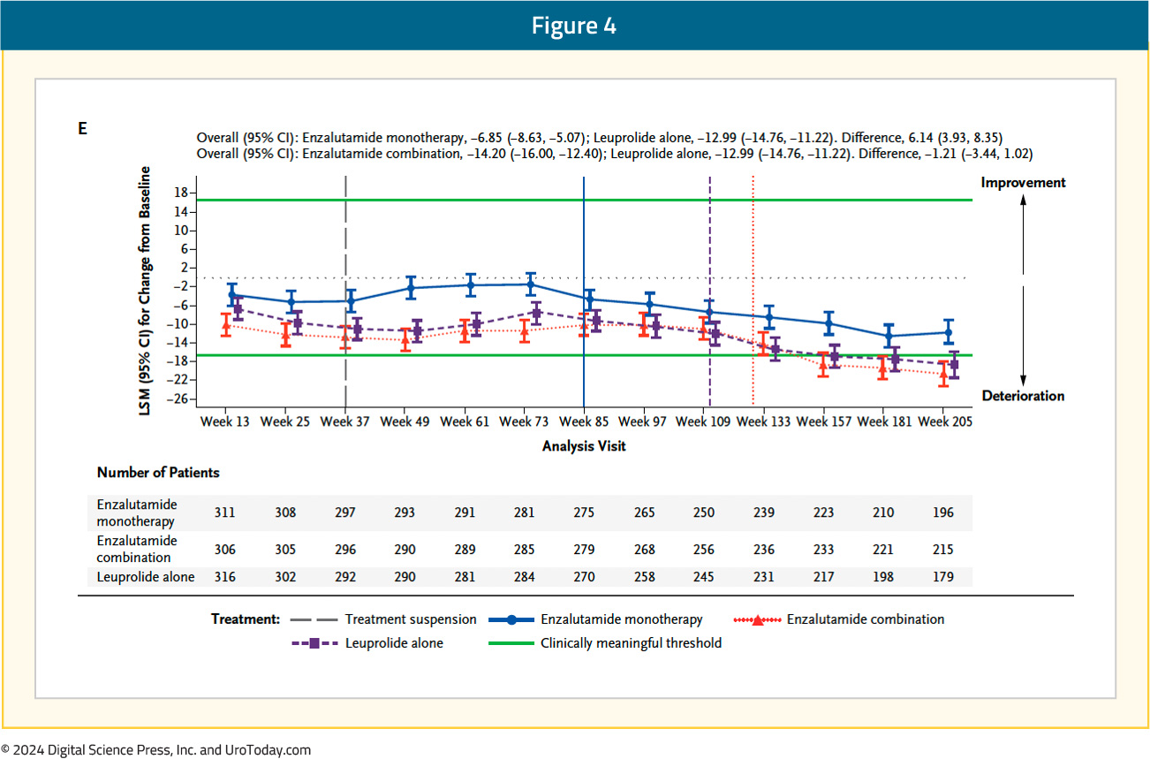Click the Treatment suspension legend dash

pos(313,619)
